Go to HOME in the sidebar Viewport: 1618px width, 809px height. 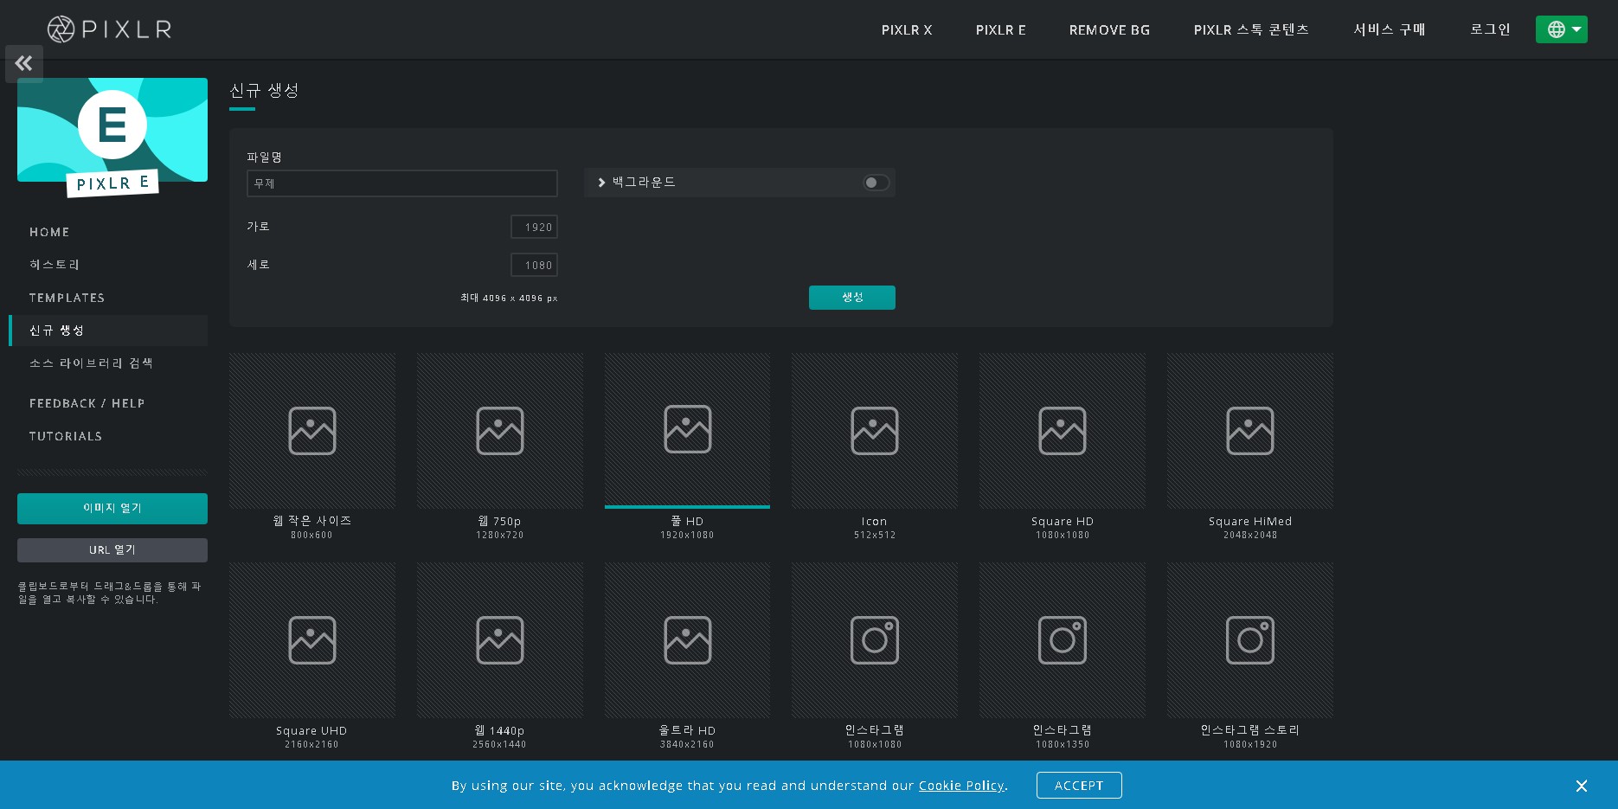(x=108, y=232)
